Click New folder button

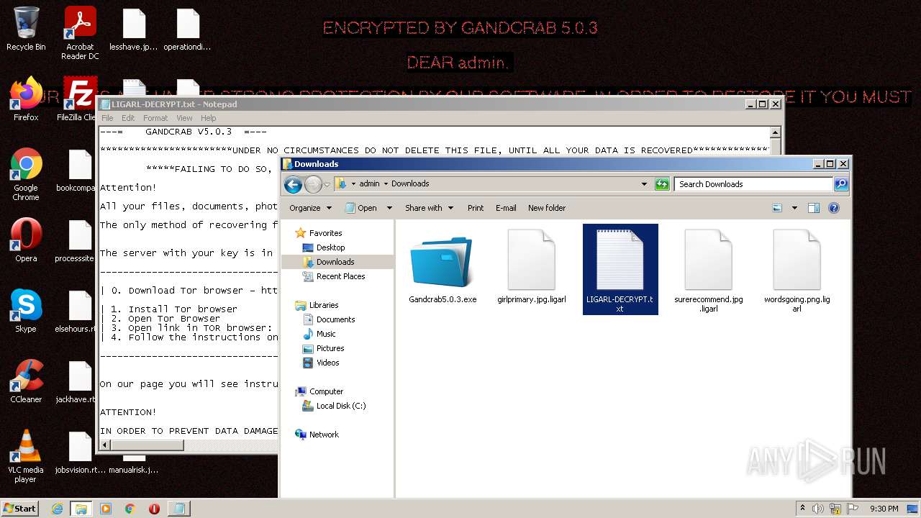(x=547, y=208)
